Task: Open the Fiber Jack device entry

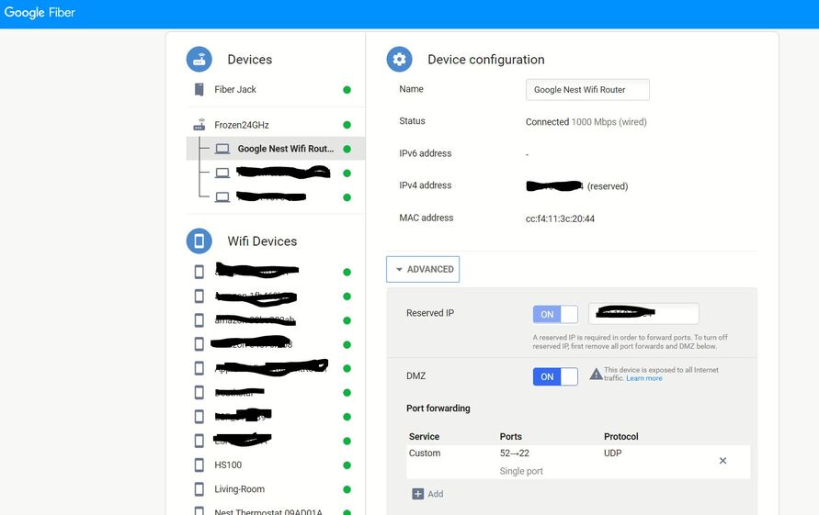Action: click(x=235, y=90)
